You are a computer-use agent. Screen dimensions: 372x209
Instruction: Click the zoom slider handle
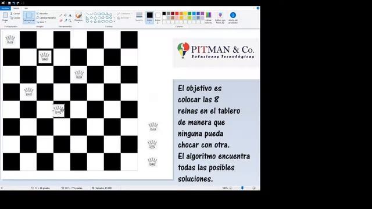click(x=242, y=188)
